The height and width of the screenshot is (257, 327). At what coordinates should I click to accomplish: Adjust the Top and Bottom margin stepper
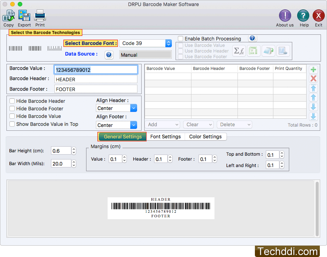tap(282, 155)
